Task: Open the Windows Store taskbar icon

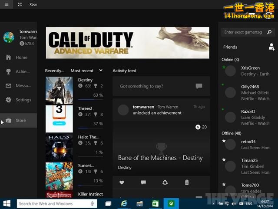Action: click(x=156, y=203)
